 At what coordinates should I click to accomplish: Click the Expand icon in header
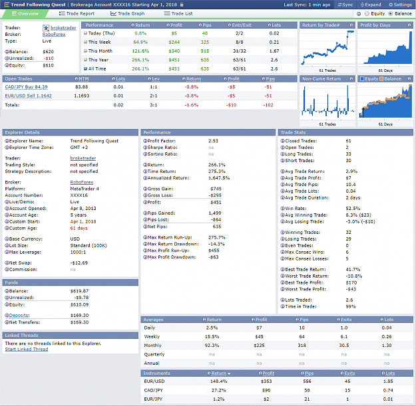[x=362, y=5]
